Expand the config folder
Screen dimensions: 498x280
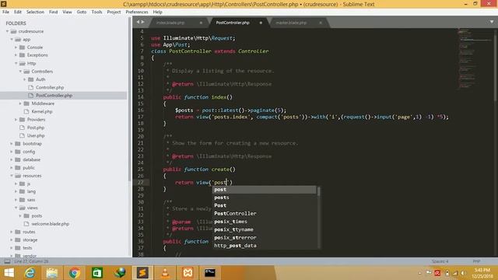(x=12, y=152)
